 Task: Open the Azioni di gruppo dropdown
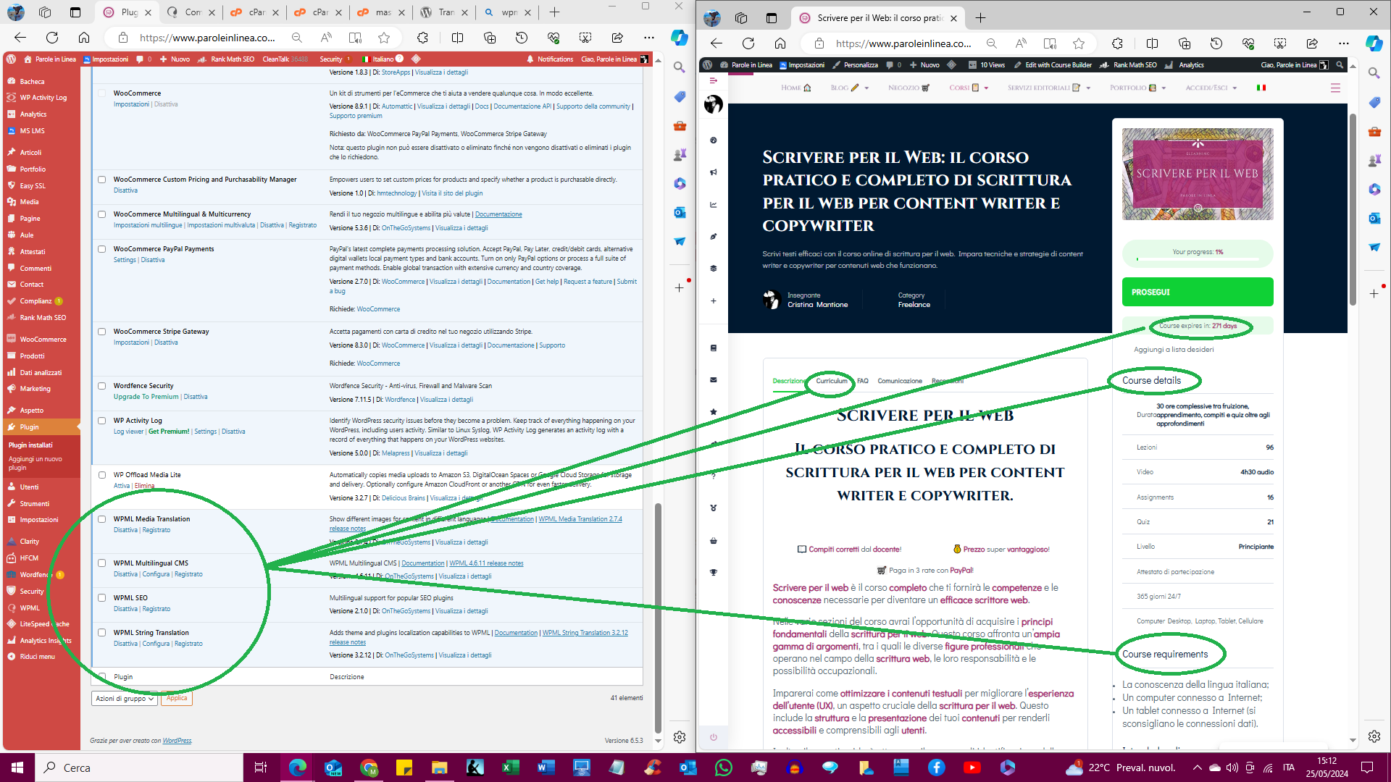pos(125,699)
